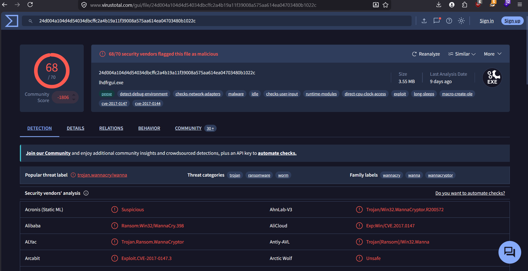Click browser back arrow
Image resolution: width=528 pixels, height=271 pixels.
5,5
